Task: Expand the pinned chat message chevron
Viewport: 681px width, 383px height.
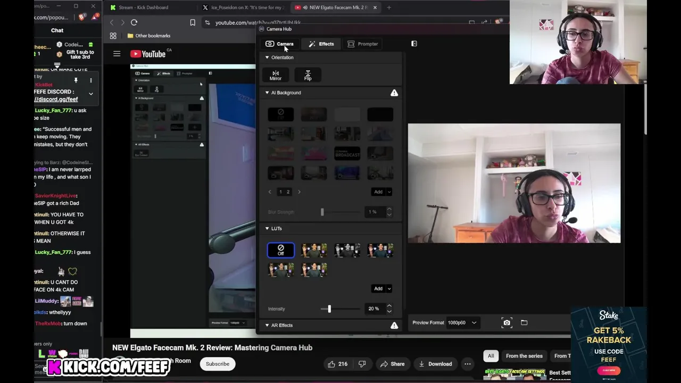Action: point(90,94)
